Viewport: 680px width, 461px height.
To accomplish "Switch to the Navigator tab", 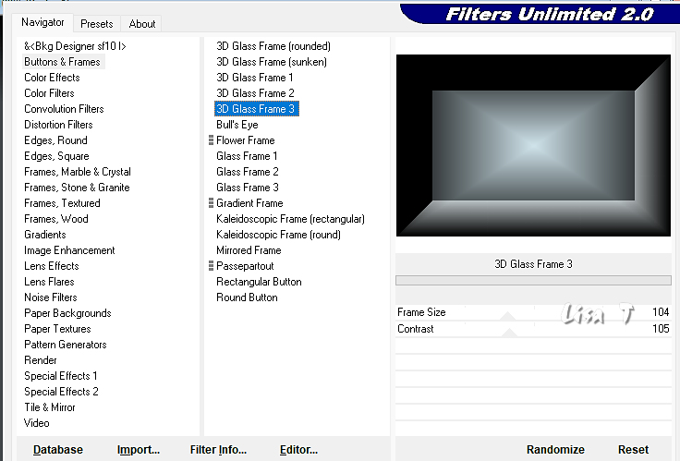I will pyautogui.click(x=42, y=22).
